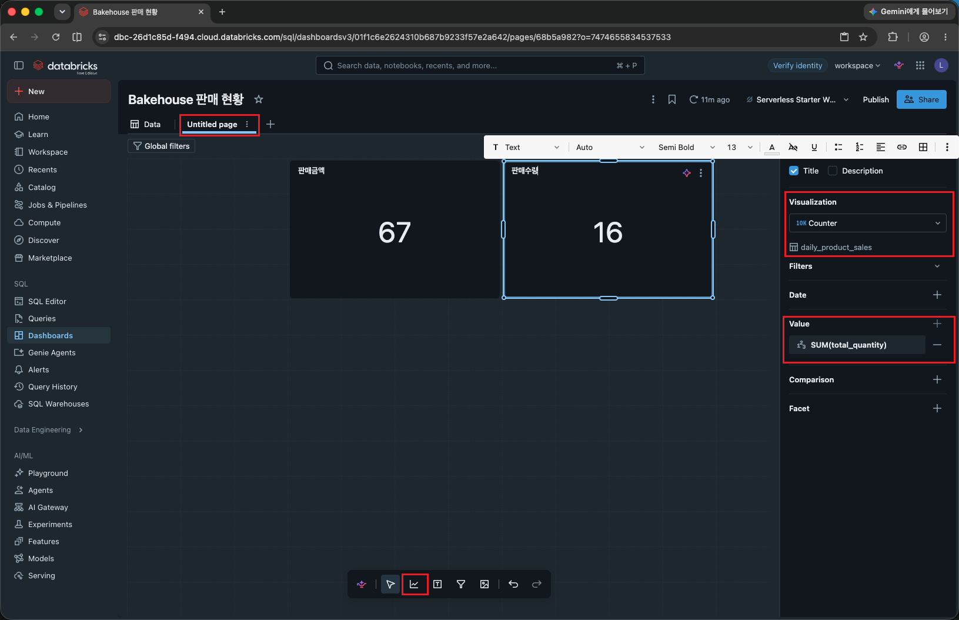Focus the search data and notebooks field
Image resolution: width=959 pixels, height=620 pixels.
[480, 65]
